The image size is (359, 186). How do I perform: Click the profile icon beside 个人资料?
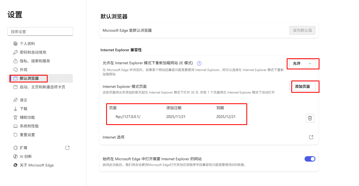15,44
